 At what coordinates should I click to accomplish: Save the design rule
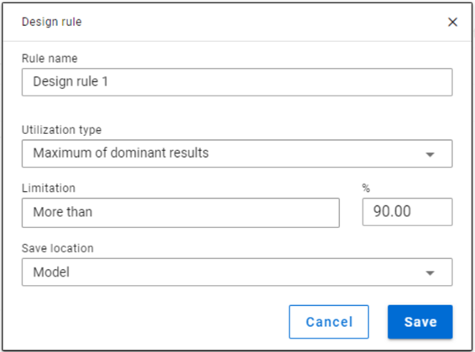[420, 322]
